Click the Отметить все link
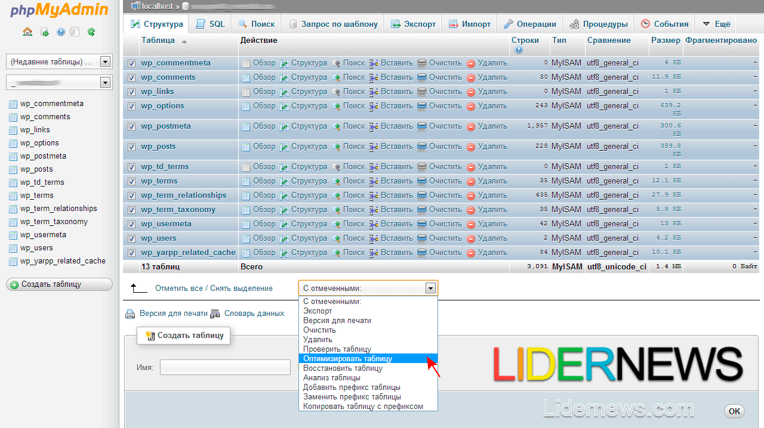The height and width of the screenshot is (428, 764). 179,289
